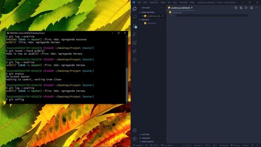Screen dimensions: 261x147
Task: Open the Explorer view in VS Code activity bar
Action: point(135,9)
